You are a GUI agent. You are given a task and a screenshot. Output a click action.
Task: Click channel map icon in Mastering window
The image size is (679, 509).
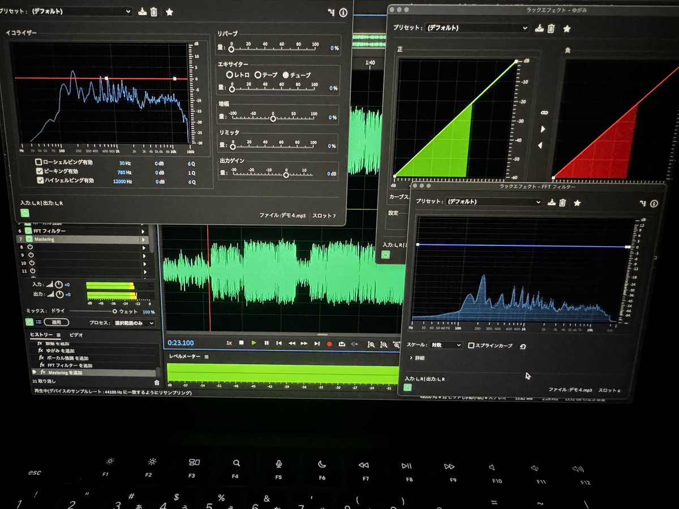coord(332,12)
